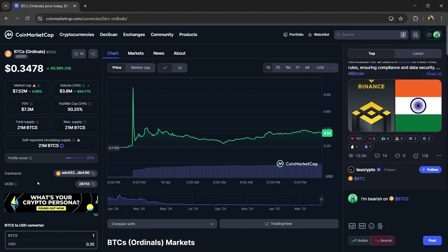Image resolution: width=448 pixels, height=252 pixels.
Task: Focus the CoinMarketCap search field
Action: (371, 35)
